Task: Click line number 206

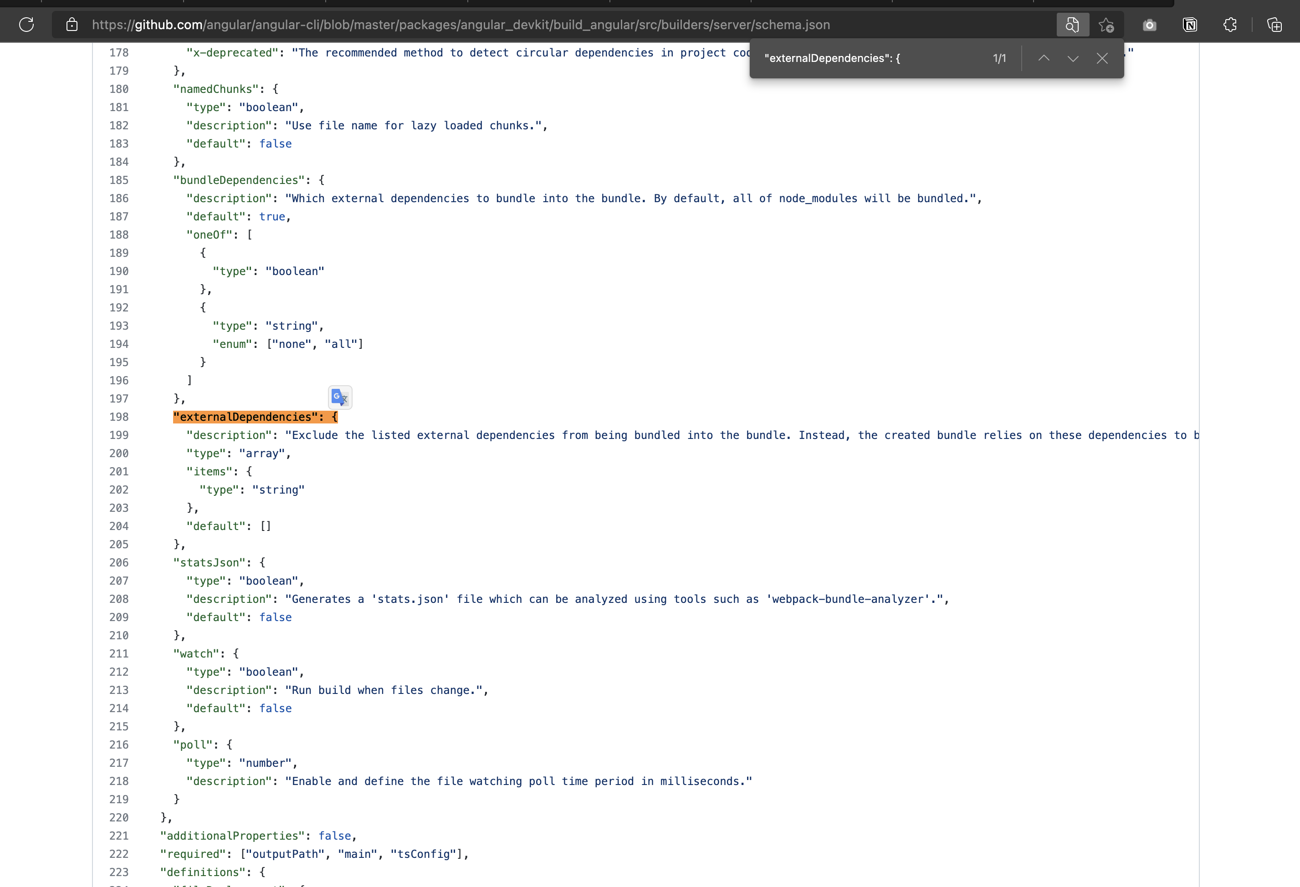Action: (x=118, y=563)
